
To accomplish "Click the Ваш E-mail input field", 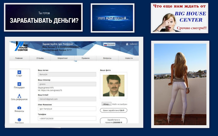I will (x=67, y=99).
